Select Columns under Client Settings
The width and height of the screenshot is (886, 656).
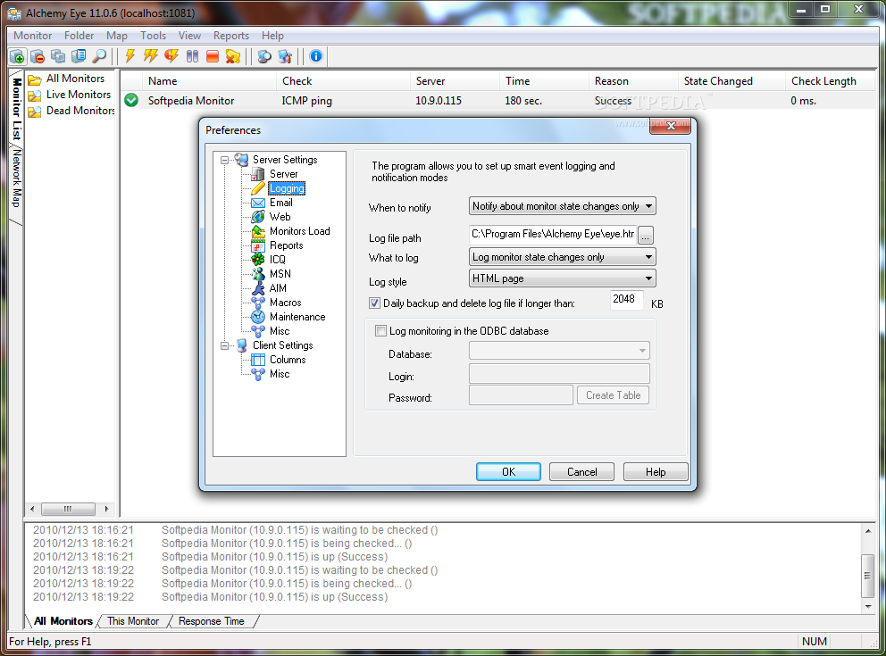coord(288,360)
